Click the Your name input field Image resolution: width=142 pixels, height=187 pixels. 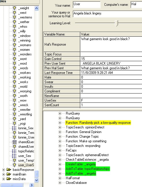click(x=87, y=5)
